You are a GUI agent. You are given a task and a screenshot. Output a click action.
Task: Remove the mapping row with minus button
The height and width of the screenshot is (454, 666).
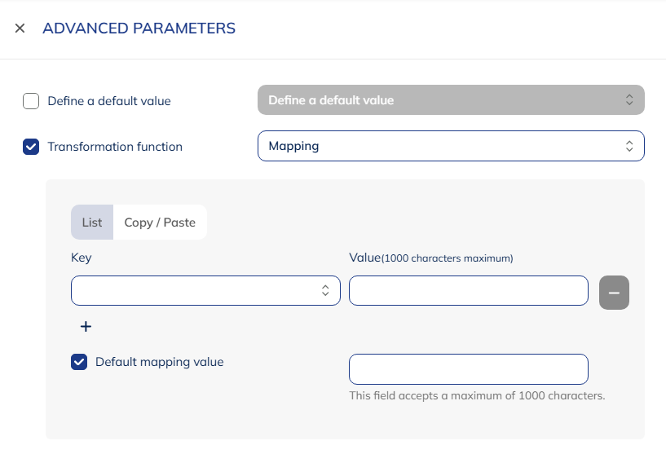coord(614,292)
